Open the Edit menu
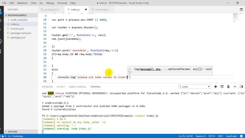This screenshot has height=138, width=245. [11, 3]
